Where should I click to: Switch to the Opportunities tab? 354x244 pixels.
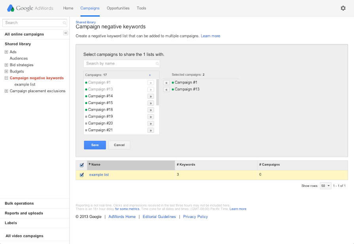click(x=118, y=8)
